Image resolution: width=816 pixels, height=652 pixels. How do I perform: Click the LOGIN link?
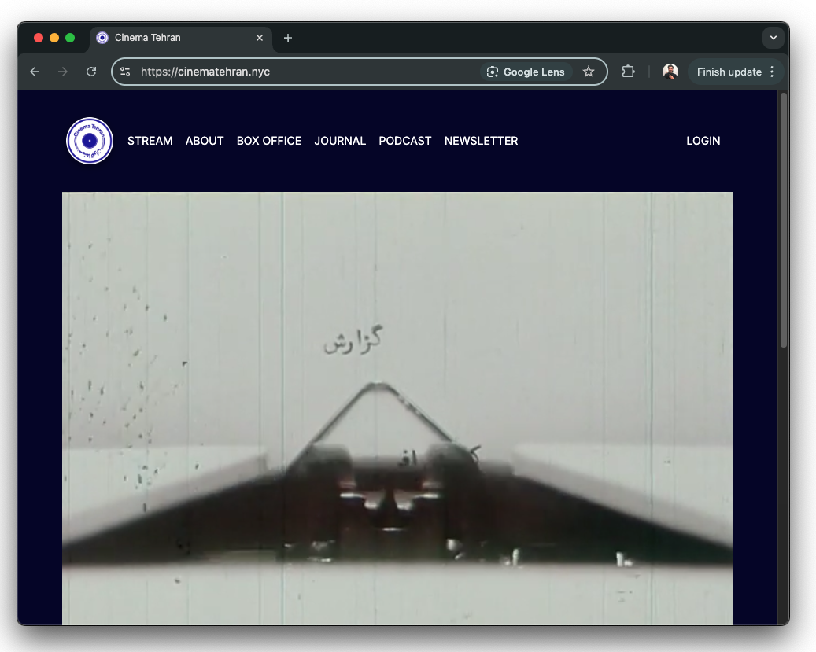[x=703, y=141]
